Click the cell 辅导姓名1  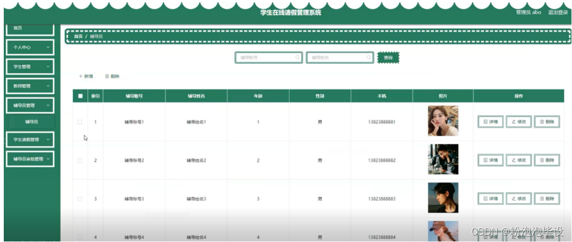(196, 122)
